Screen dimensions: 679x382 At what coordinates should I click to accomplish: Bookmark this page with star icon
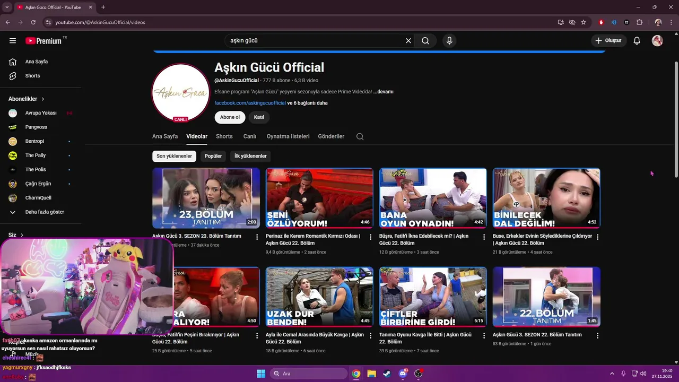pyautogui.click(x=584, y=22)
